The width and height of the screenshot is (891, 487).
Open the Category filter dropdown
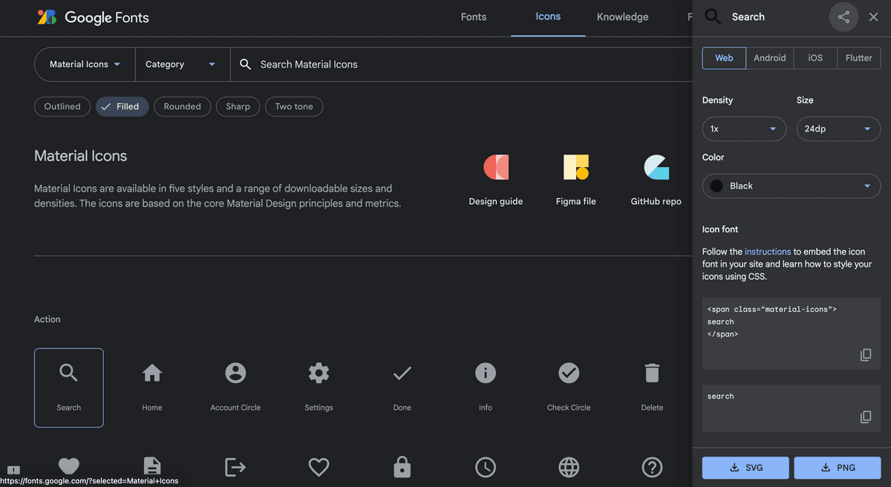181,65
